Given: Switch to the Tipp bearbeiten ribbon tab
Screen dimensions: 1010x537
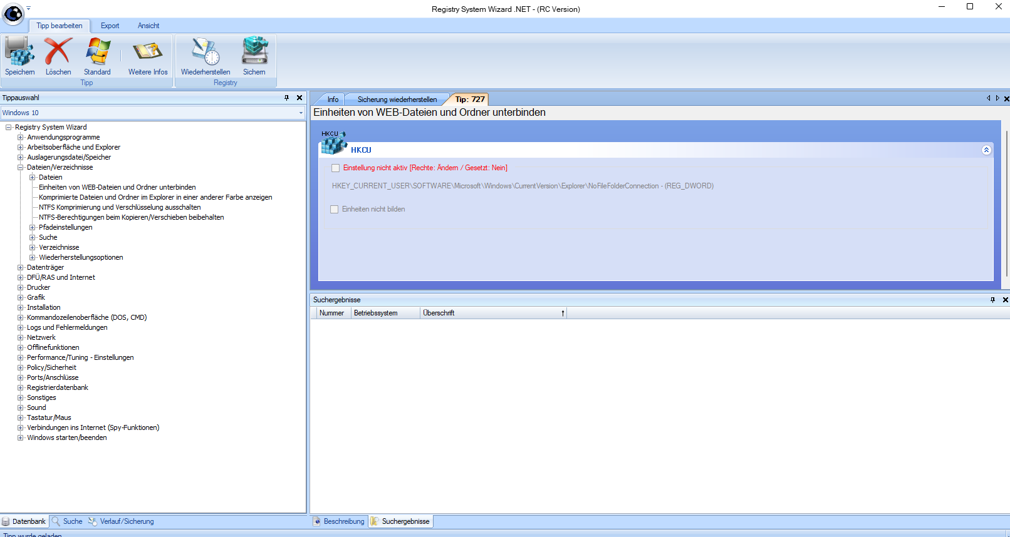Looking at the screenshot, I should point(60,26).
